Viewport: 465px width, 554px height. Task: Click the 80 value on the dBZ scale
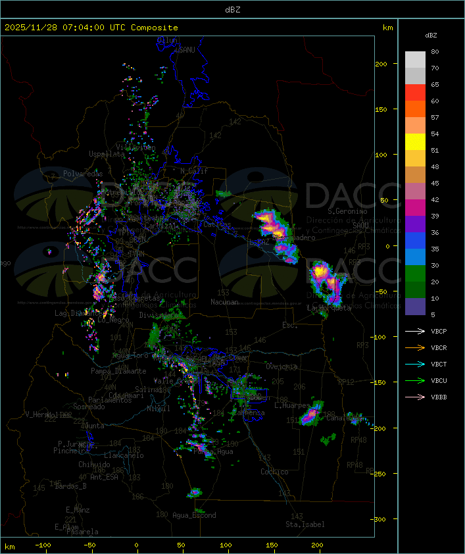pos(435,51)
